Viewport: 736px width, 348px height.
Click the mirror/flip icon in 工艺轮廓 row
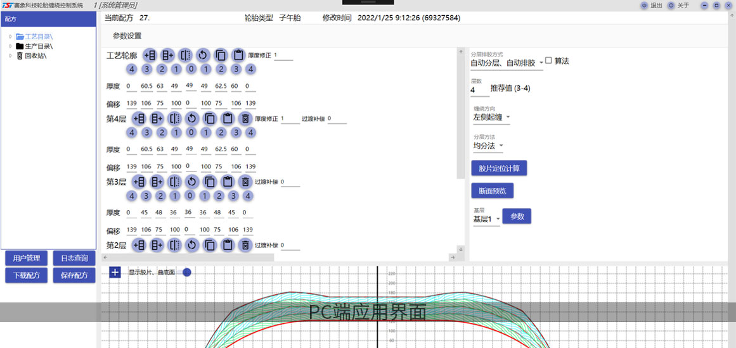click(185, 55)
